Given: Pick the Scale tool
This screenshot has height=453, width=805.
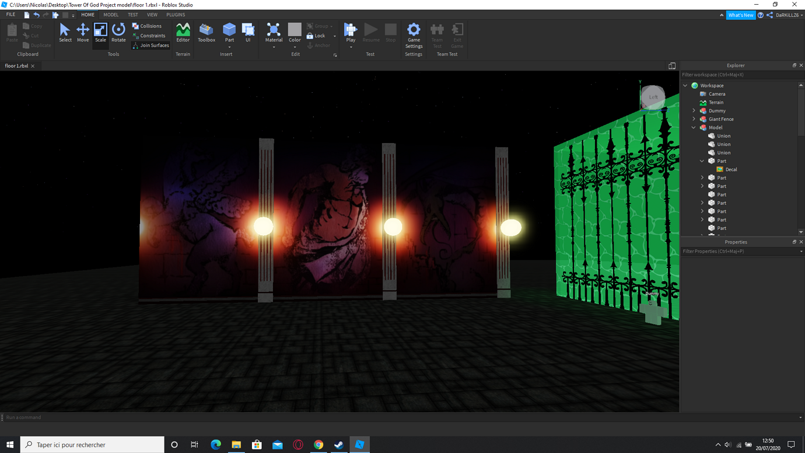Looking at the screenshot, I should coord(100,33).
